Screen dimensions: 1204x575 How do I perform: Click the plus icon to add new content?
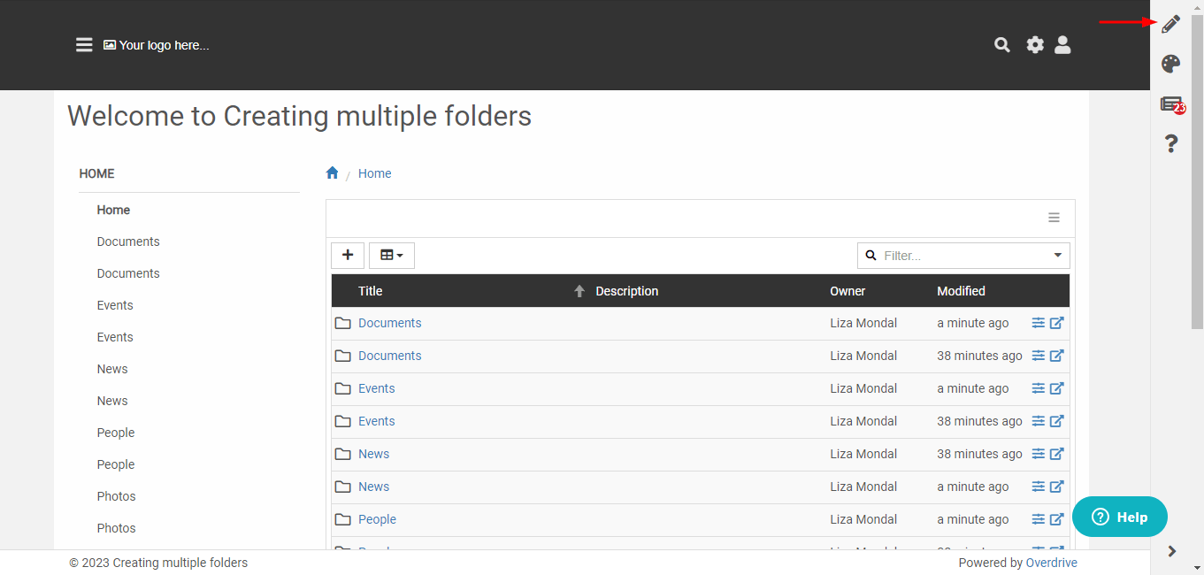click(x=347, y=255)
